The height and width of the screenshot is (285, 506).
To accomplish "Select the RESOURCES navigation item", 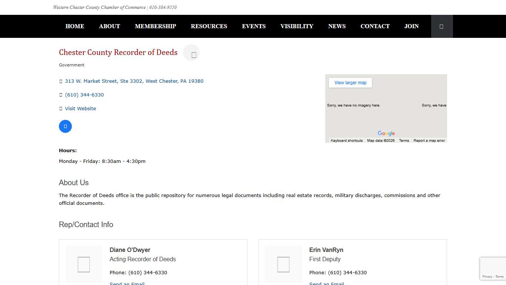I will (209, 26).
